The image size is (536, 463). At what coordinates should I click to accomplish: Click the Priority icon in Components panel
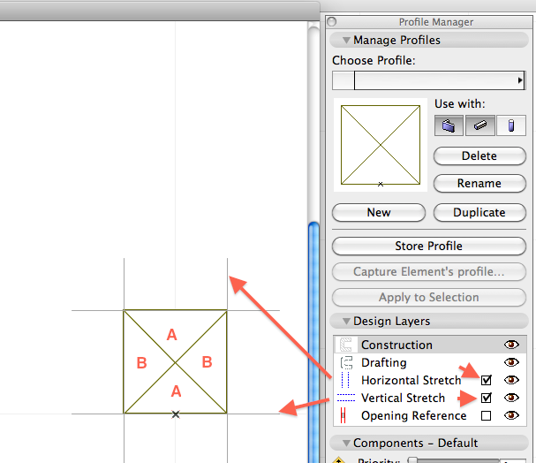tap(338, 460)
